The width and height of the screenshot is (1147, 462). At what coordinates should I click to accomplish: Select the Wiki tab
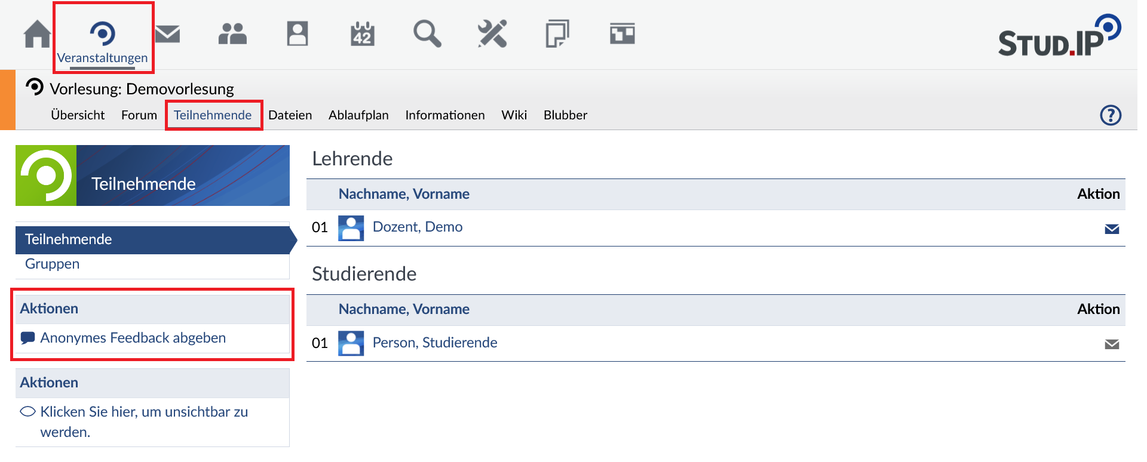point(514,115)
